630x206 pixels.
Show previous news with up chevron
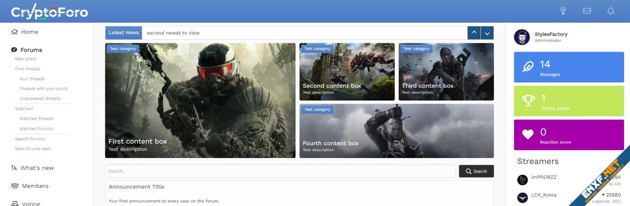(473, 33)
